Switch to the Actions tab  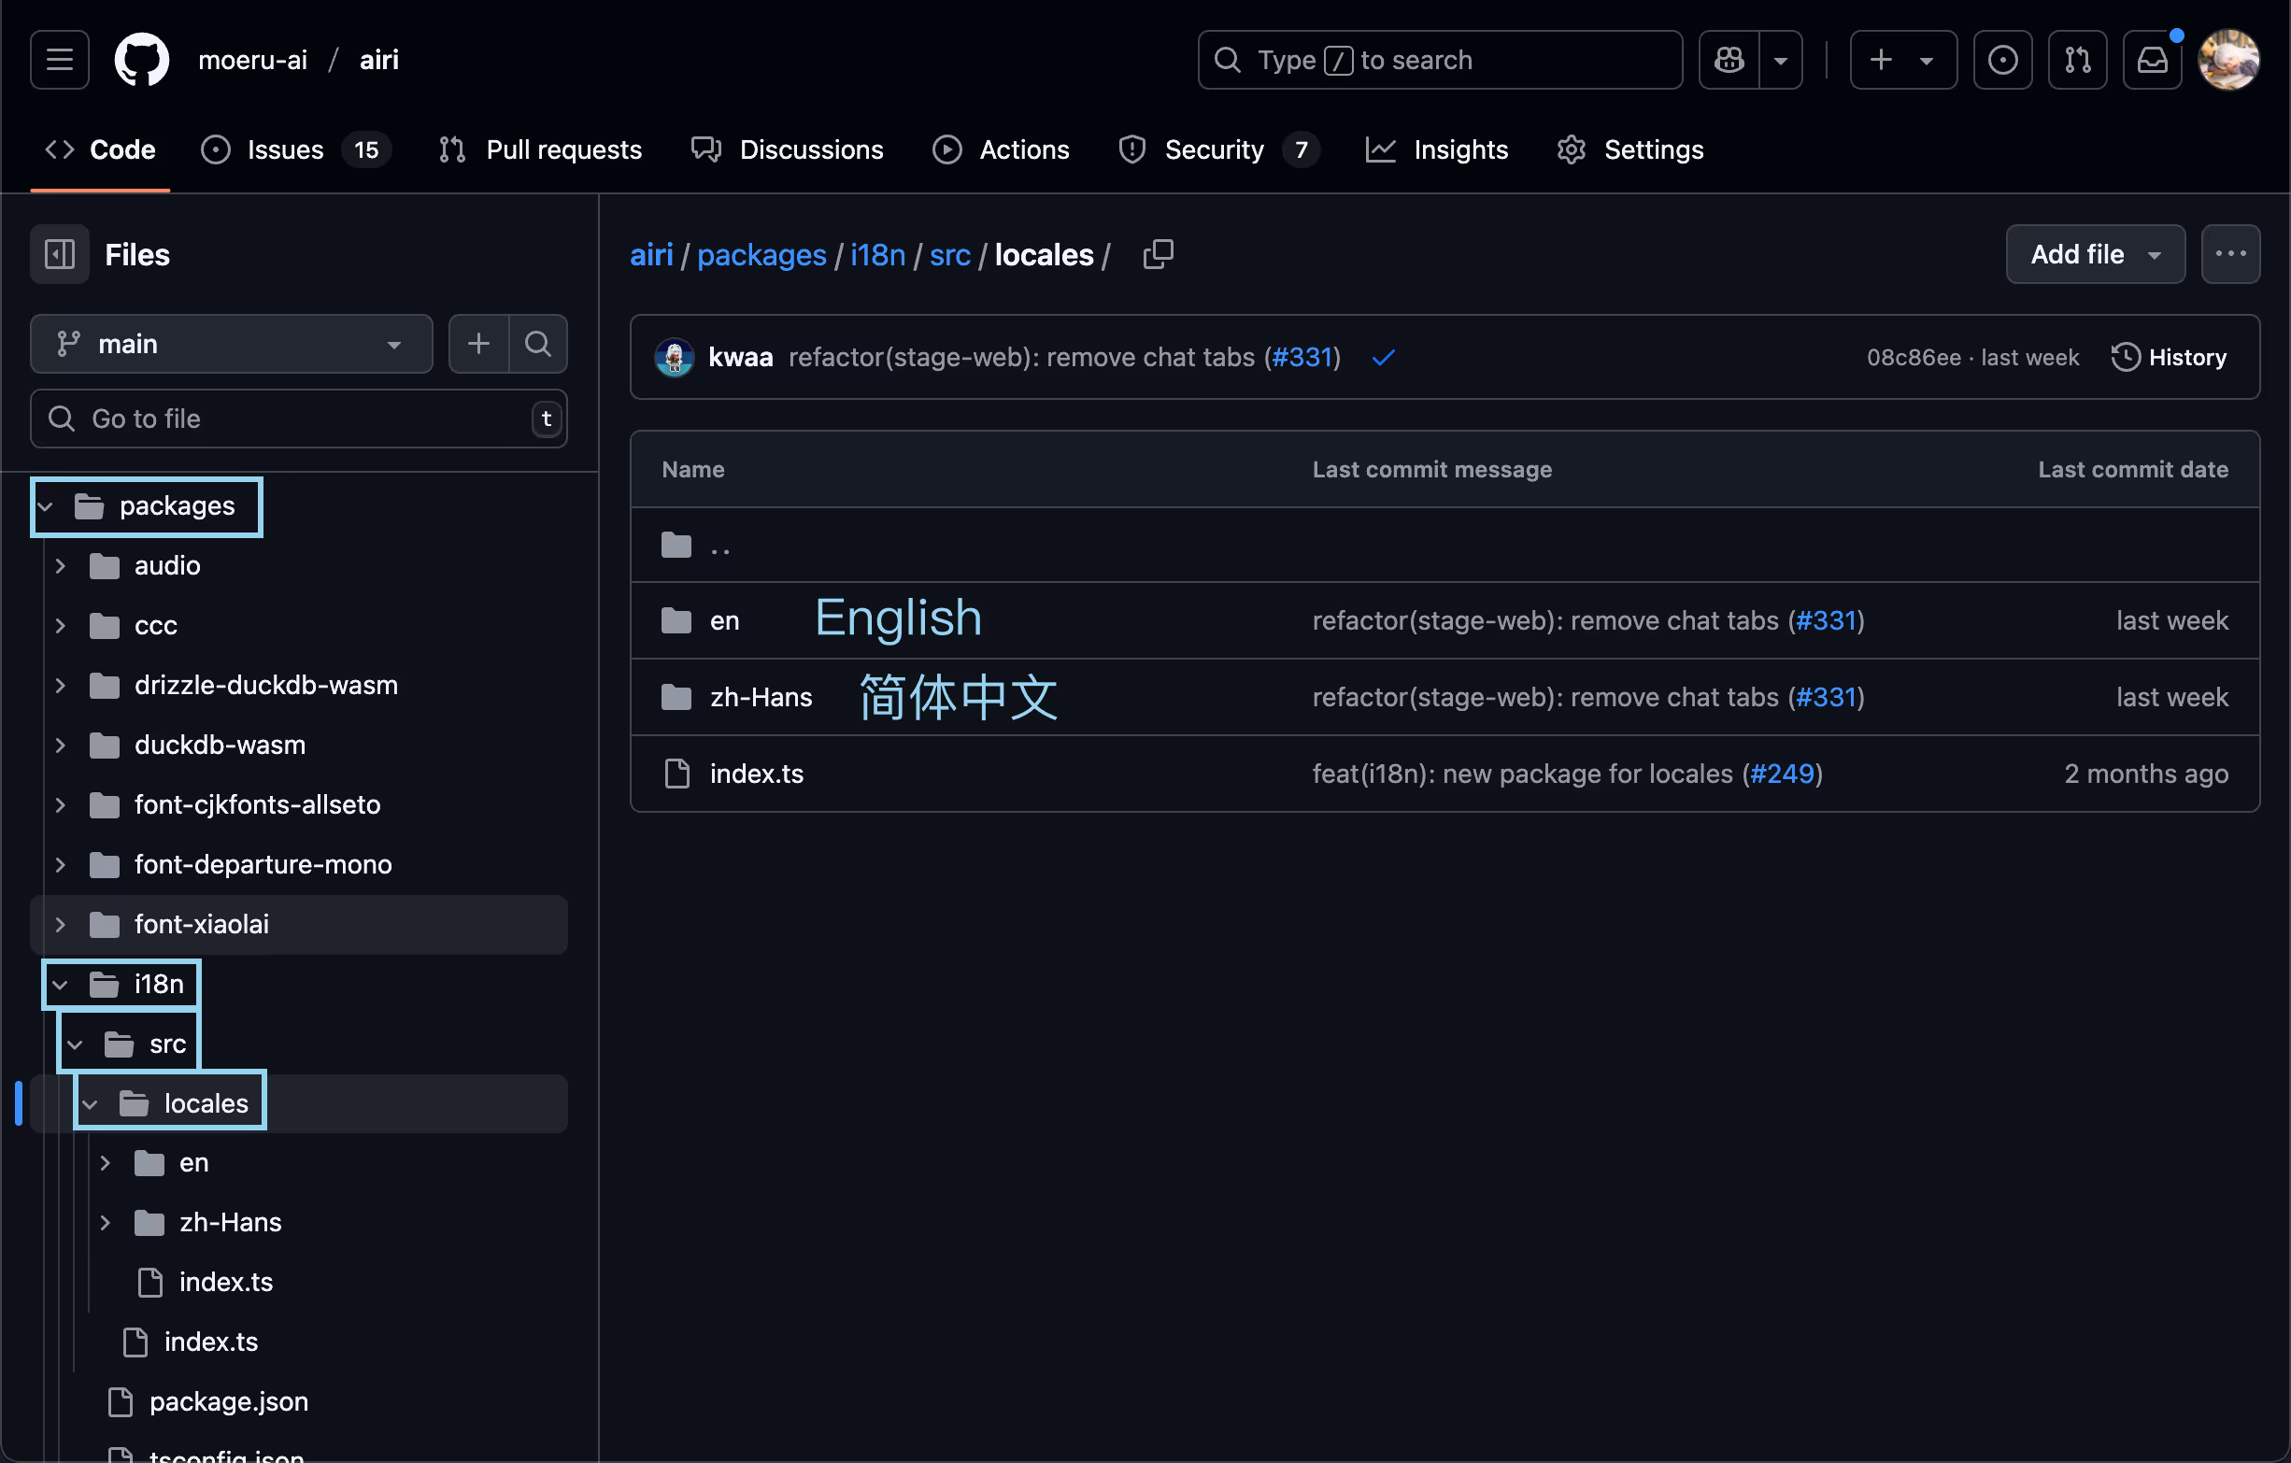[x=1002, y=149]
